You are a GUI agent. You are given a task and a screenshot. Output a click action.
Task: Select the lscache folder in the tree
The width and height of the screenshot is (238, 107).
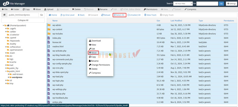pos(13,62)
